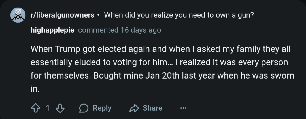Click the Share arrow icon
Viewport: 306px width, 119px height.
[134, 108]
